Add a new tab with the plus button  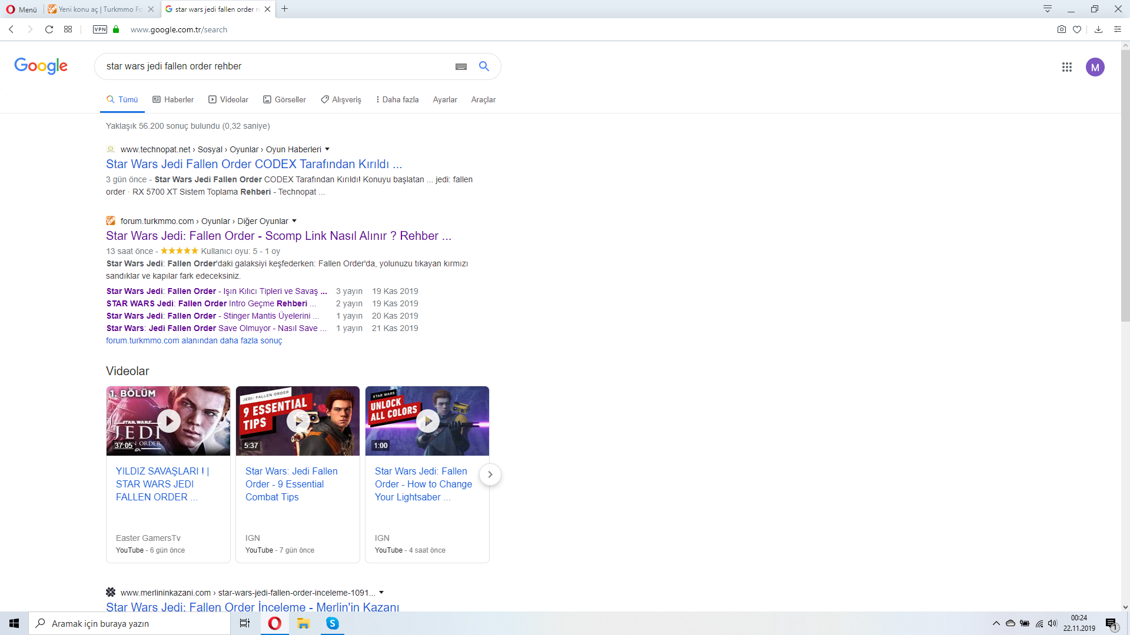pyautogui.click(x=285, y=9)
